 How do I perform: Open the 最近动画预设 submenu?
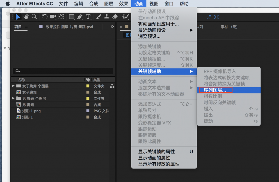click(164, 30)
